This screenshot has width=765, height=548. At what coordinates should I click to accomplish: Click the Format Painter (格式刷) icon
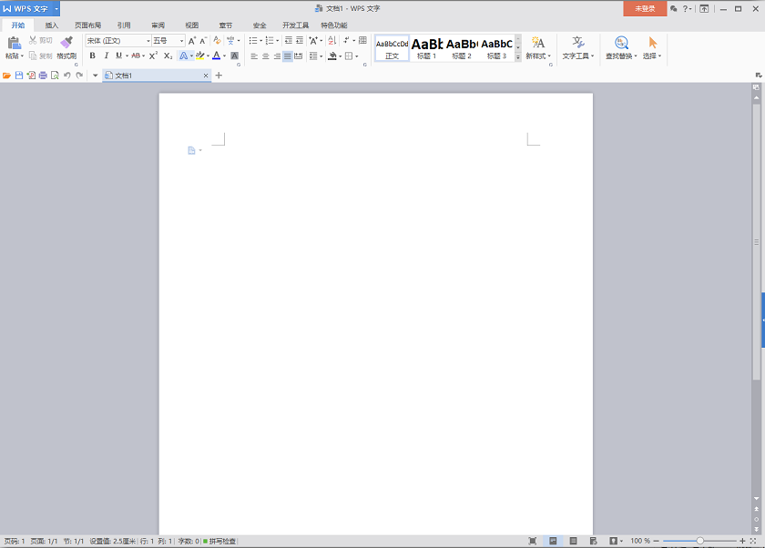click(66, 43)
